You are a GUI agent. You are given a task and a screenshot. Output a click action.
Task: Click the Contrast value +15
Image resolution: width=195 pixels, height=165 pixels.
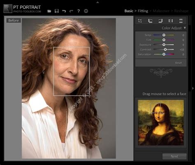182,50
